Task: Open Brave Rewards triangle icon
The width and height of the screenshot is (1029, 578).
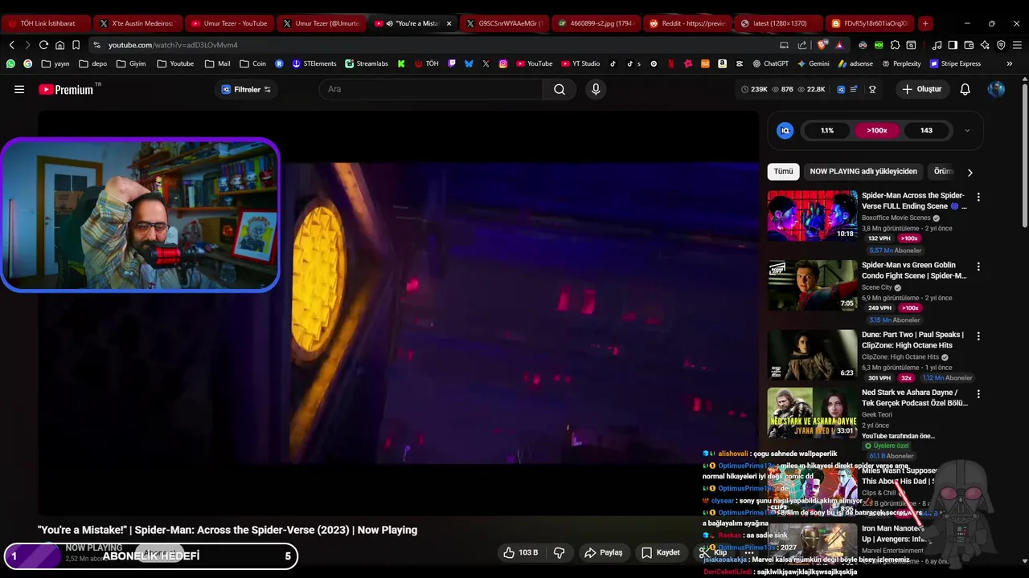Action: click(839, 45)
